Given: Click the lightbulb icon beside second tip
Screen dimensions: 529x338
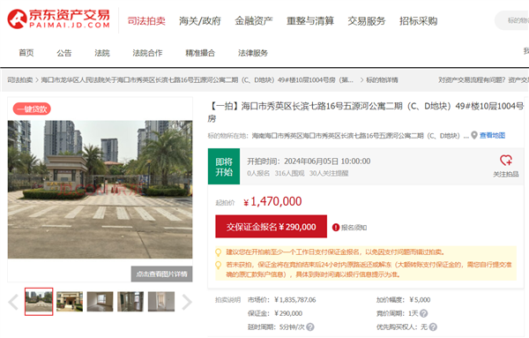Looking at the screenshot, I should (219, 265).
